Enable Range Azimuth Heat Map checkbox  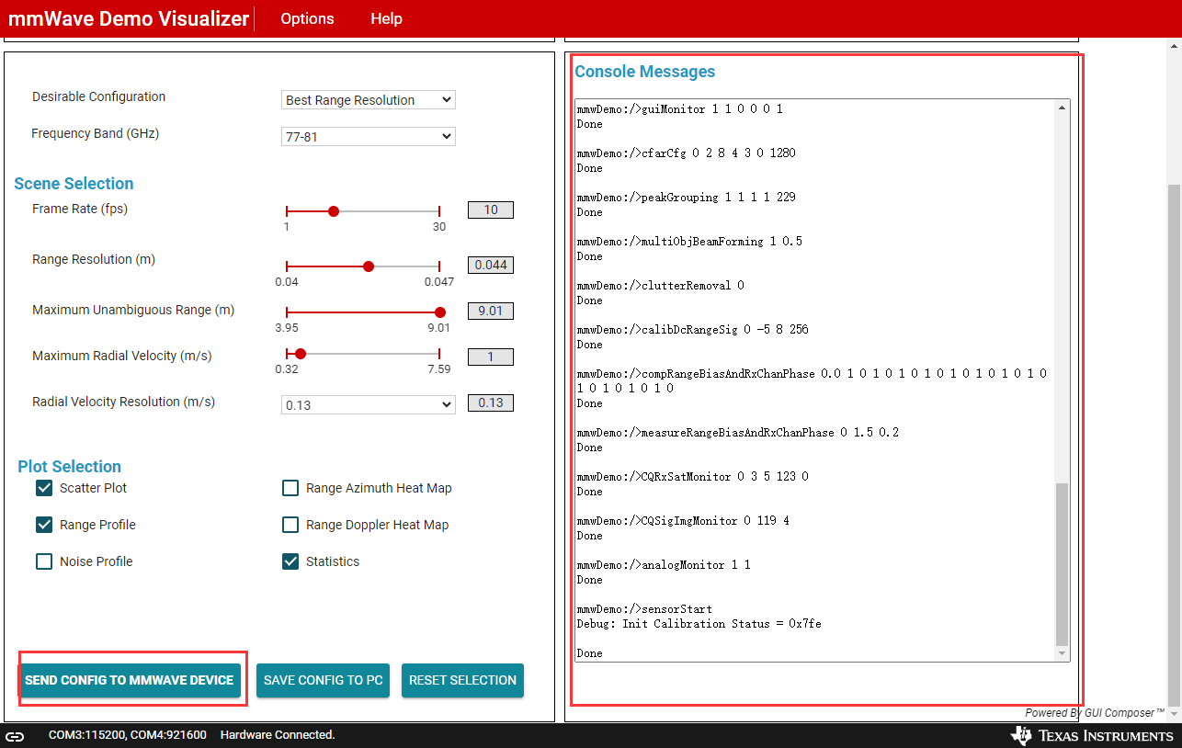(x=290, y=488)
